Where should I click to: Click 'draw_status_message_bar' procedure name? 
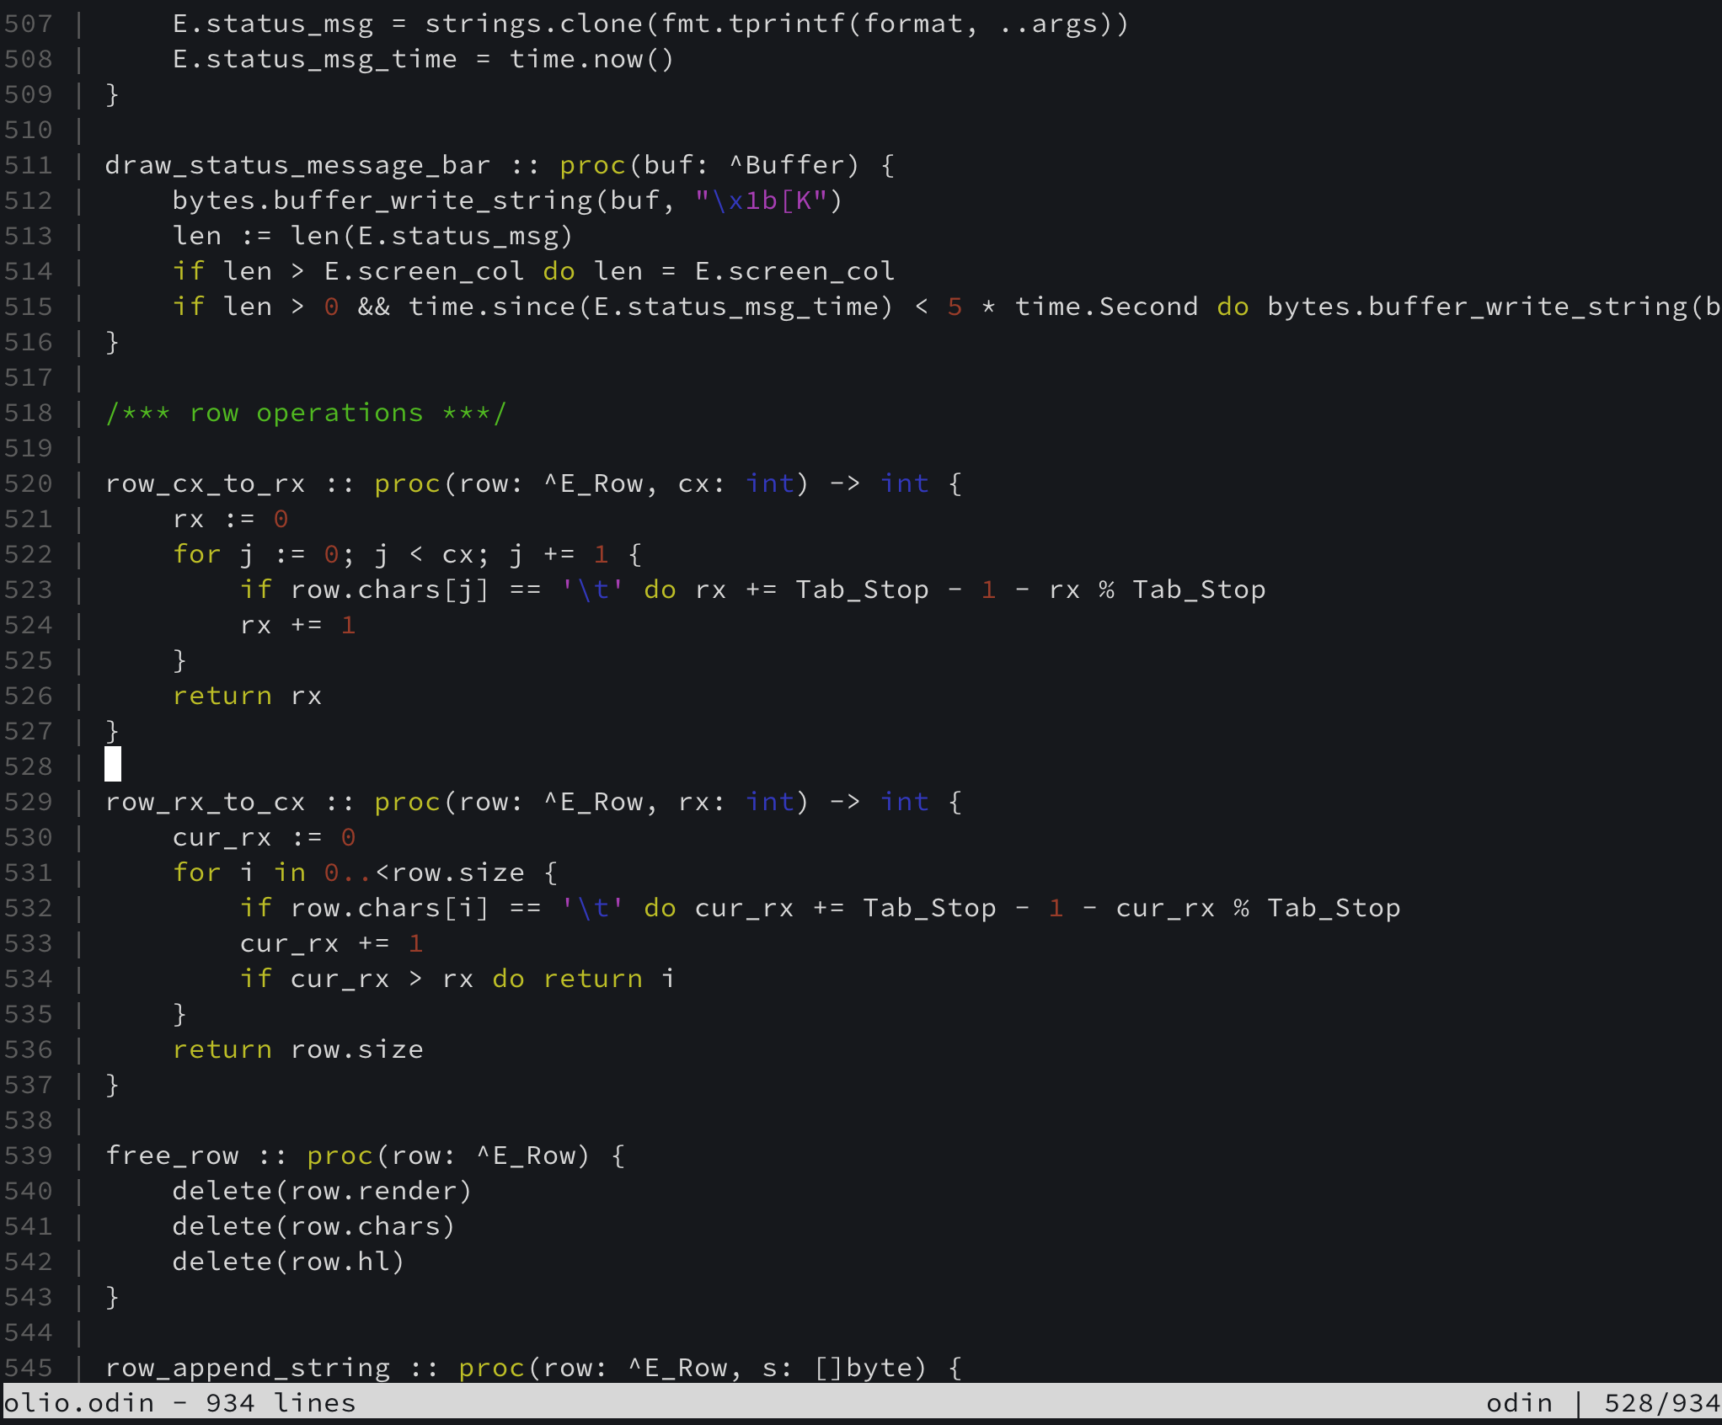[298, 165]
